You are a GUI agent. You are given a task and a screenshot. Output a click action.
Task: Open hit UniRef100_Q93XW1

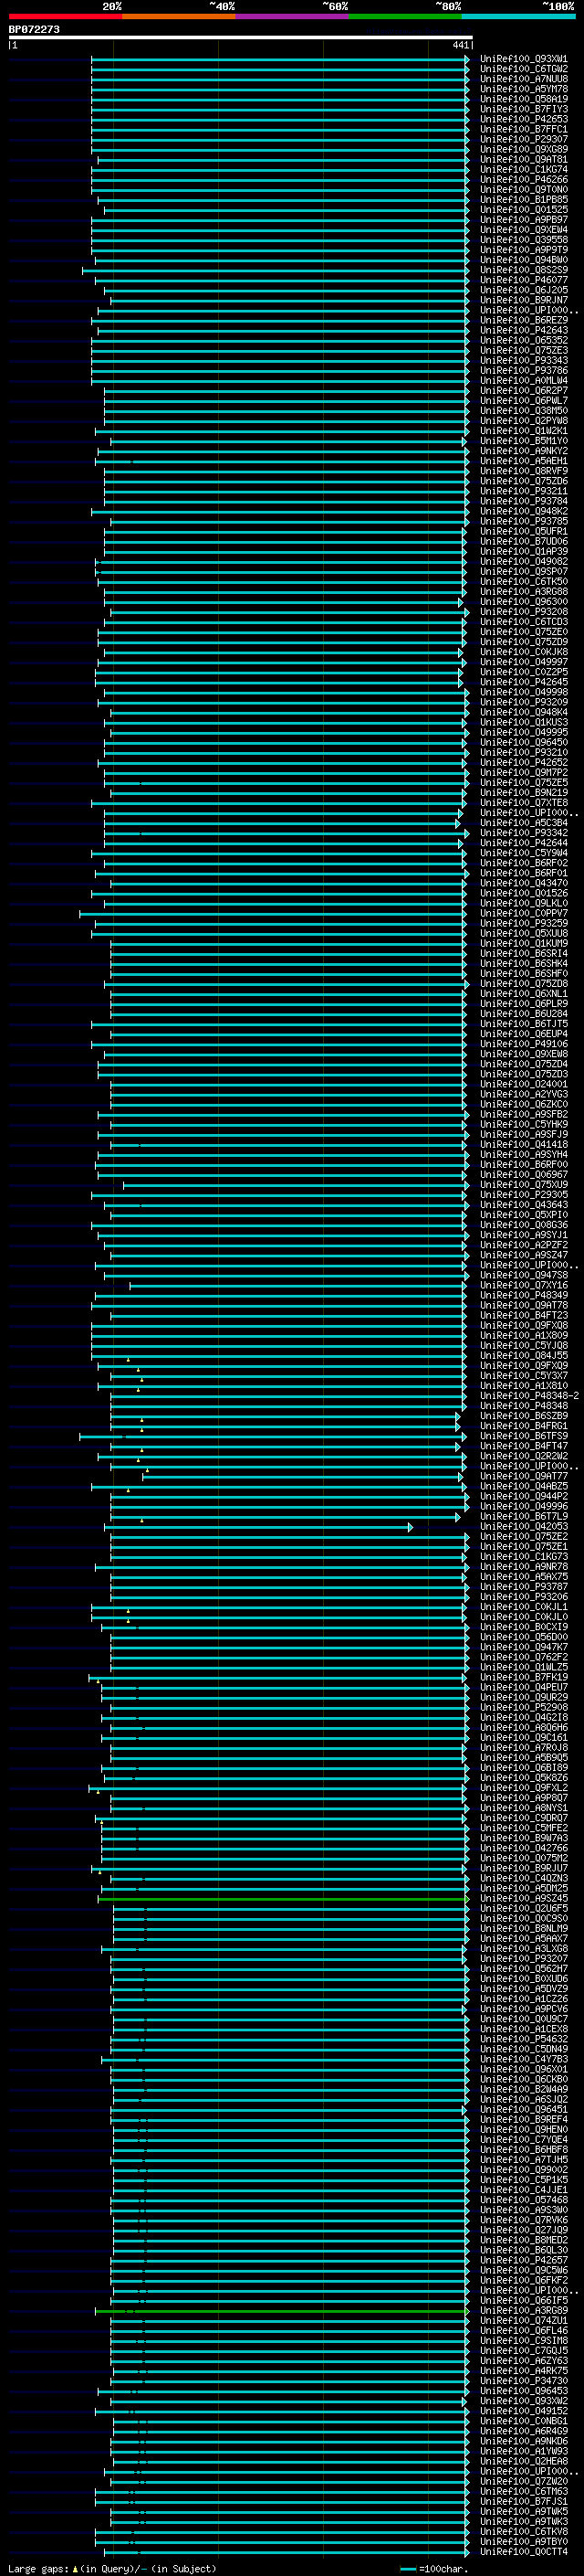pyautogui.click(x=524, y=59)
